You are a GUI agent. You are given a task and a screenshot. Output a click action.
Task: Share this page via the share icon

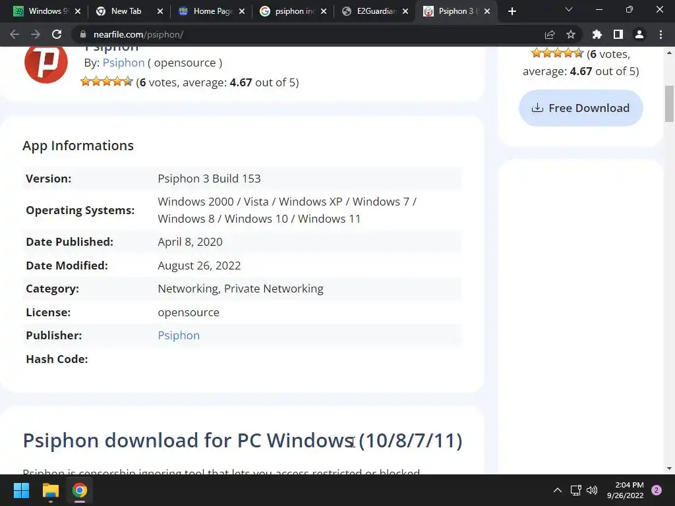tap(550, 34)
